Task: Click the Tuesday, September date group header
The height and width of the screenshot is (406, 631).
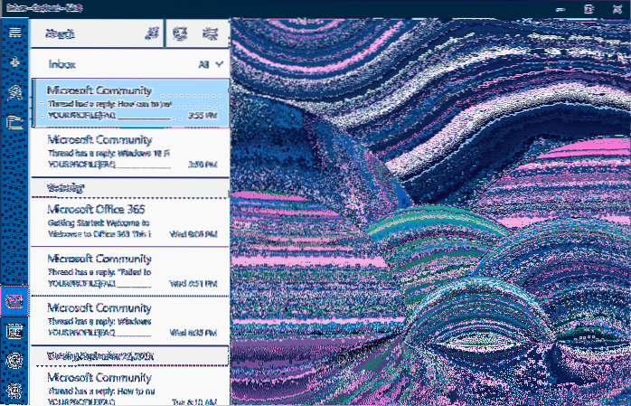Action: click(x=130, y=355)
